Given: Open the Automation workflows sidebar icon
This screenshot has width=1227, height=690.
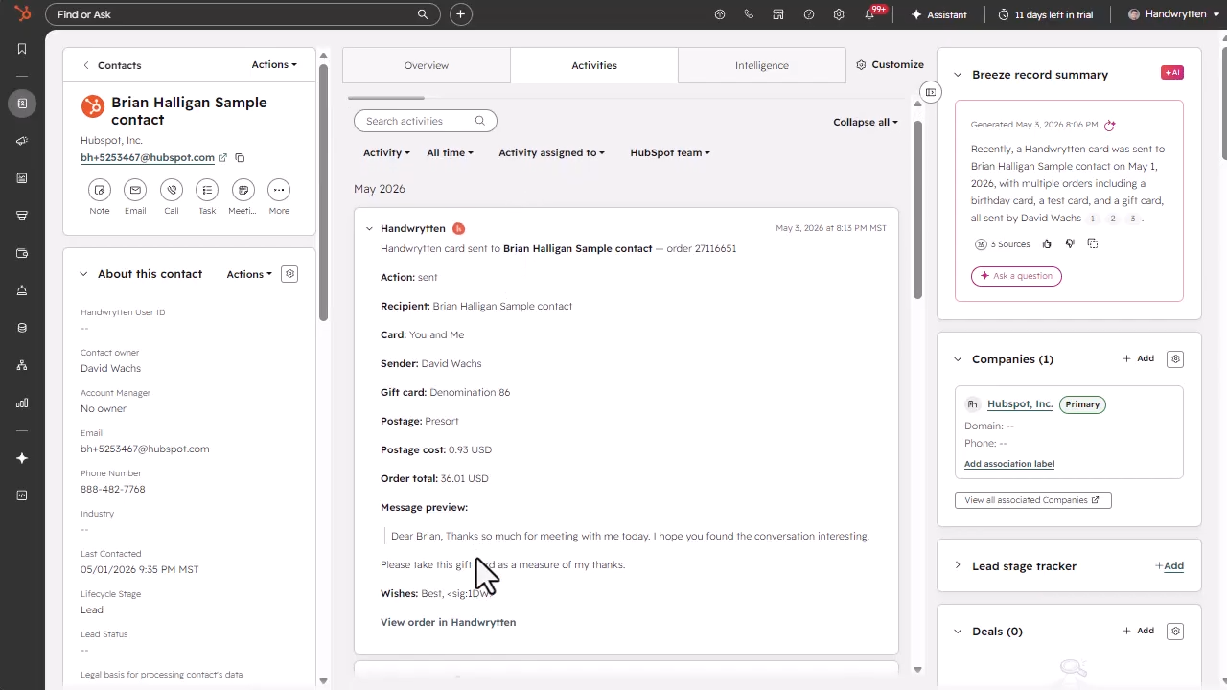Looking at the screenshot, I should click(x=22, y=365).
